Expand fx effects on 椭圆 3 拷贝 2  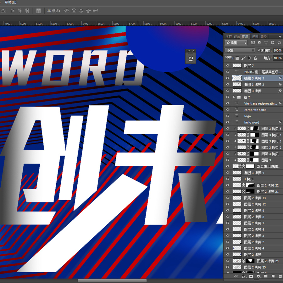pyautogui.click(x=280, y=85)
